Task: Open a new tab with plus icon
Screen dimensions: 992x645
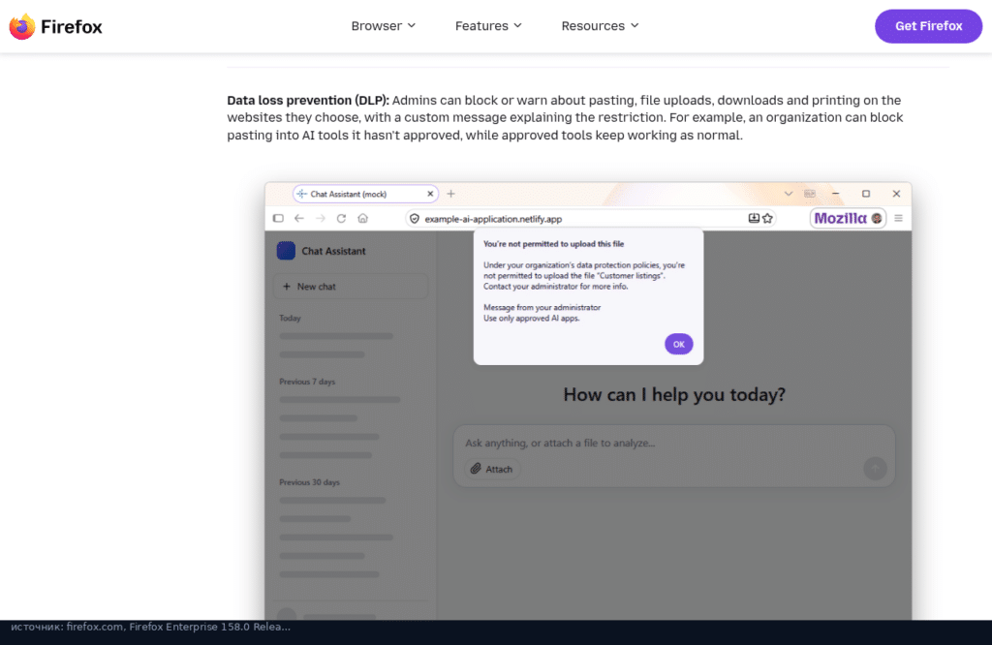Action: click(451, 194)
